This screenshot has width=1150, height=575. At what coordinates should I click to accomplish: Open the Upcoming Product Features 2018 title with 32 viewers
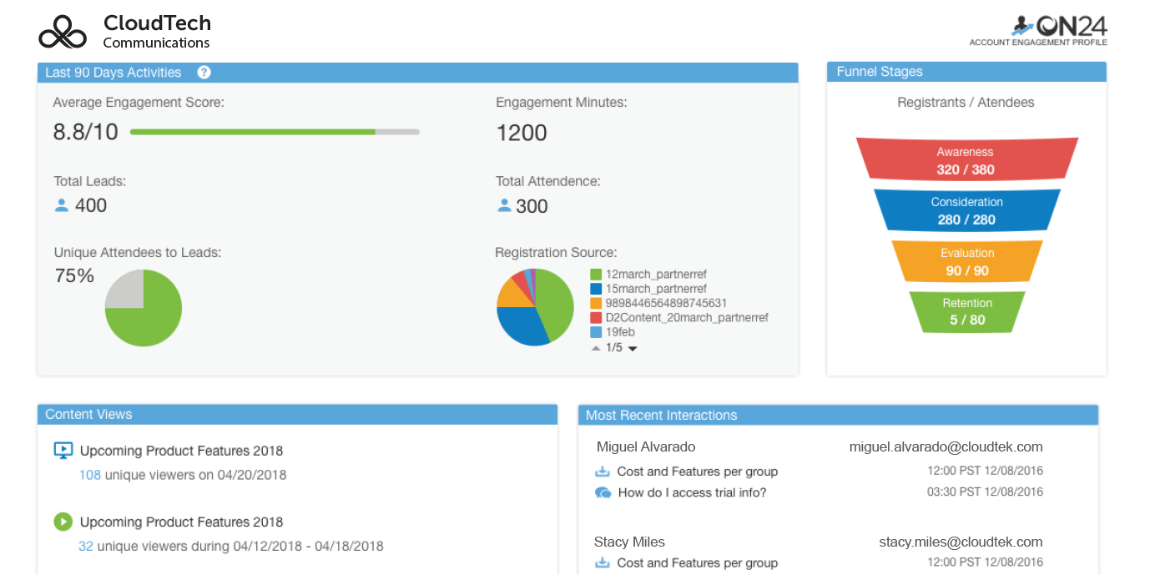181,522
